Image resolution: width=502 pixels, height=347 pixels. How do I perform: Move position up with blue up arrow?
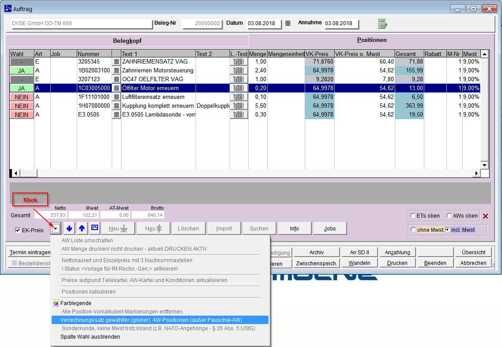click(82, 228)
